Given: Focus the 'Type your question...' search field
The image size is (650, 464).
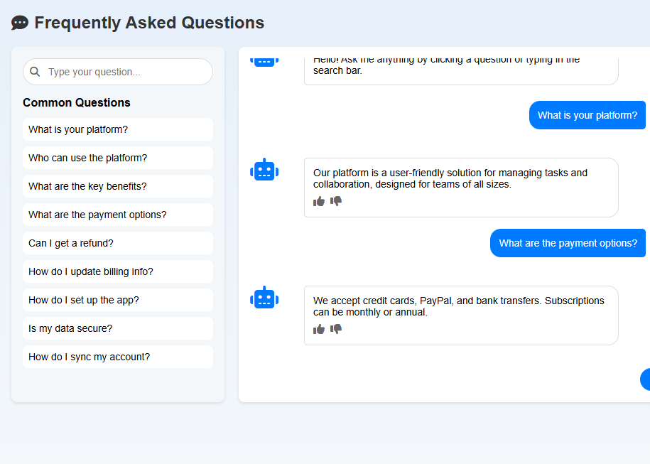Looking at the screenshot, I should [126, 72].
